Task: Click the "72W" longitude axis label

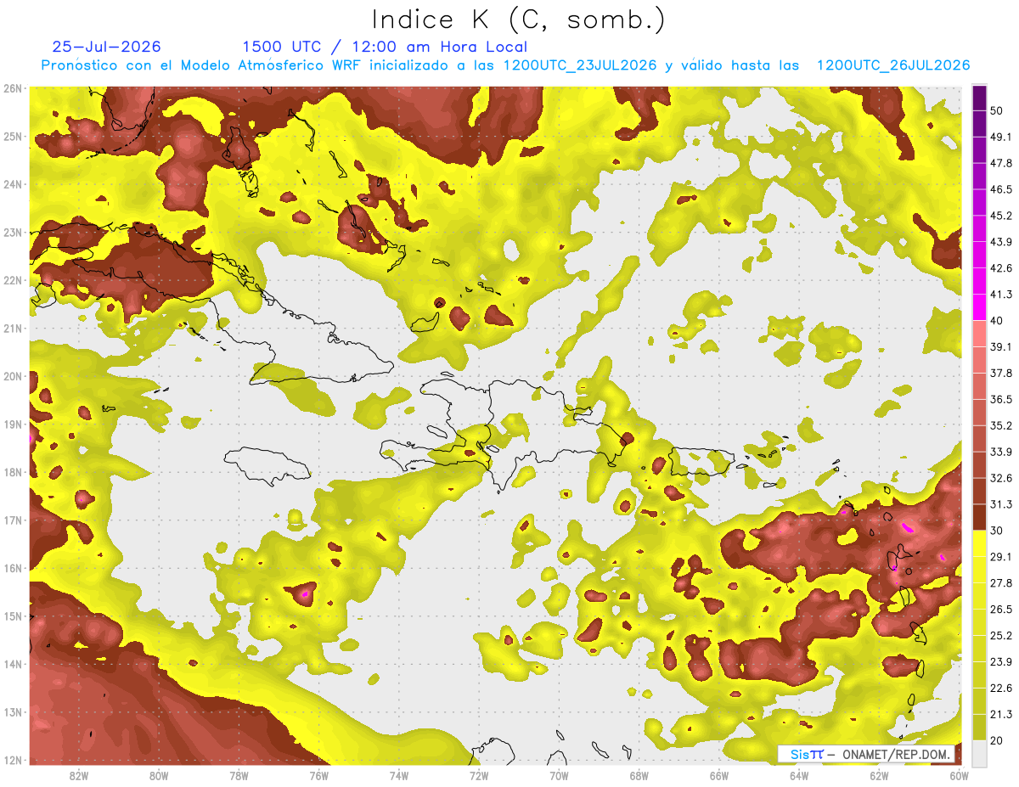Action: [479, 776]
